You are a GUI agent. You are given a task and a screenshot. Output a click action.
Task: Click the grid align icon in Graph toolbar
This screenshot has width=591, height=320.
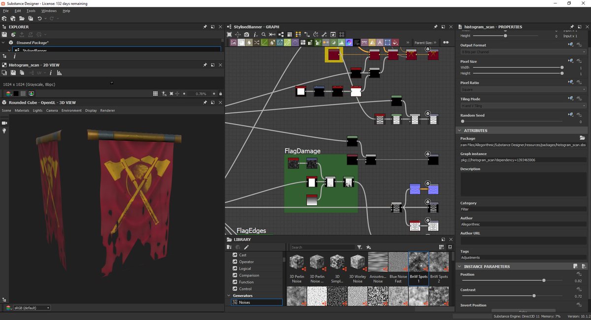342,34
